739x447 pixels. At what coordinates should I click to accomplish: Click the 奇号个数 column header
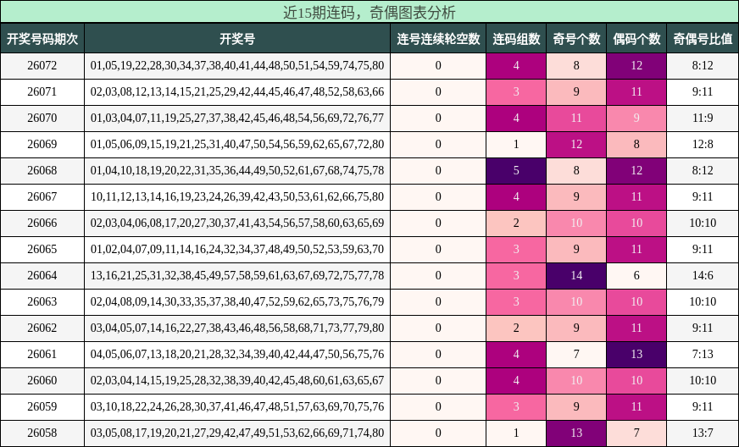point(576,39)
